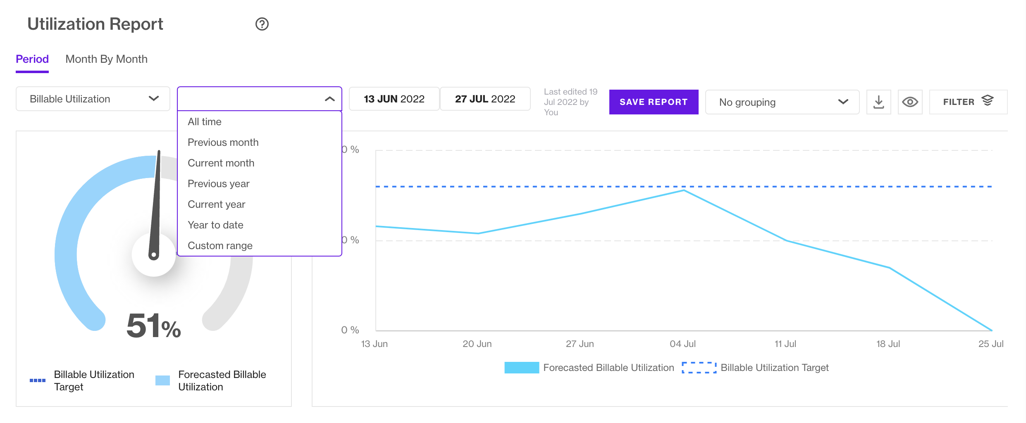Select Previous year option

218,184
